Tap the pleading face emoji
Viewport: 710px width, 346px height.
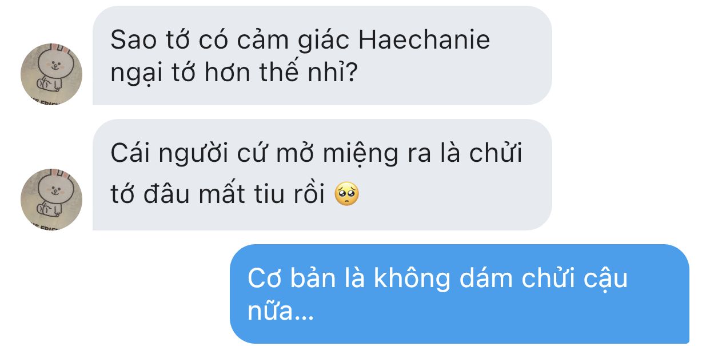346,196
